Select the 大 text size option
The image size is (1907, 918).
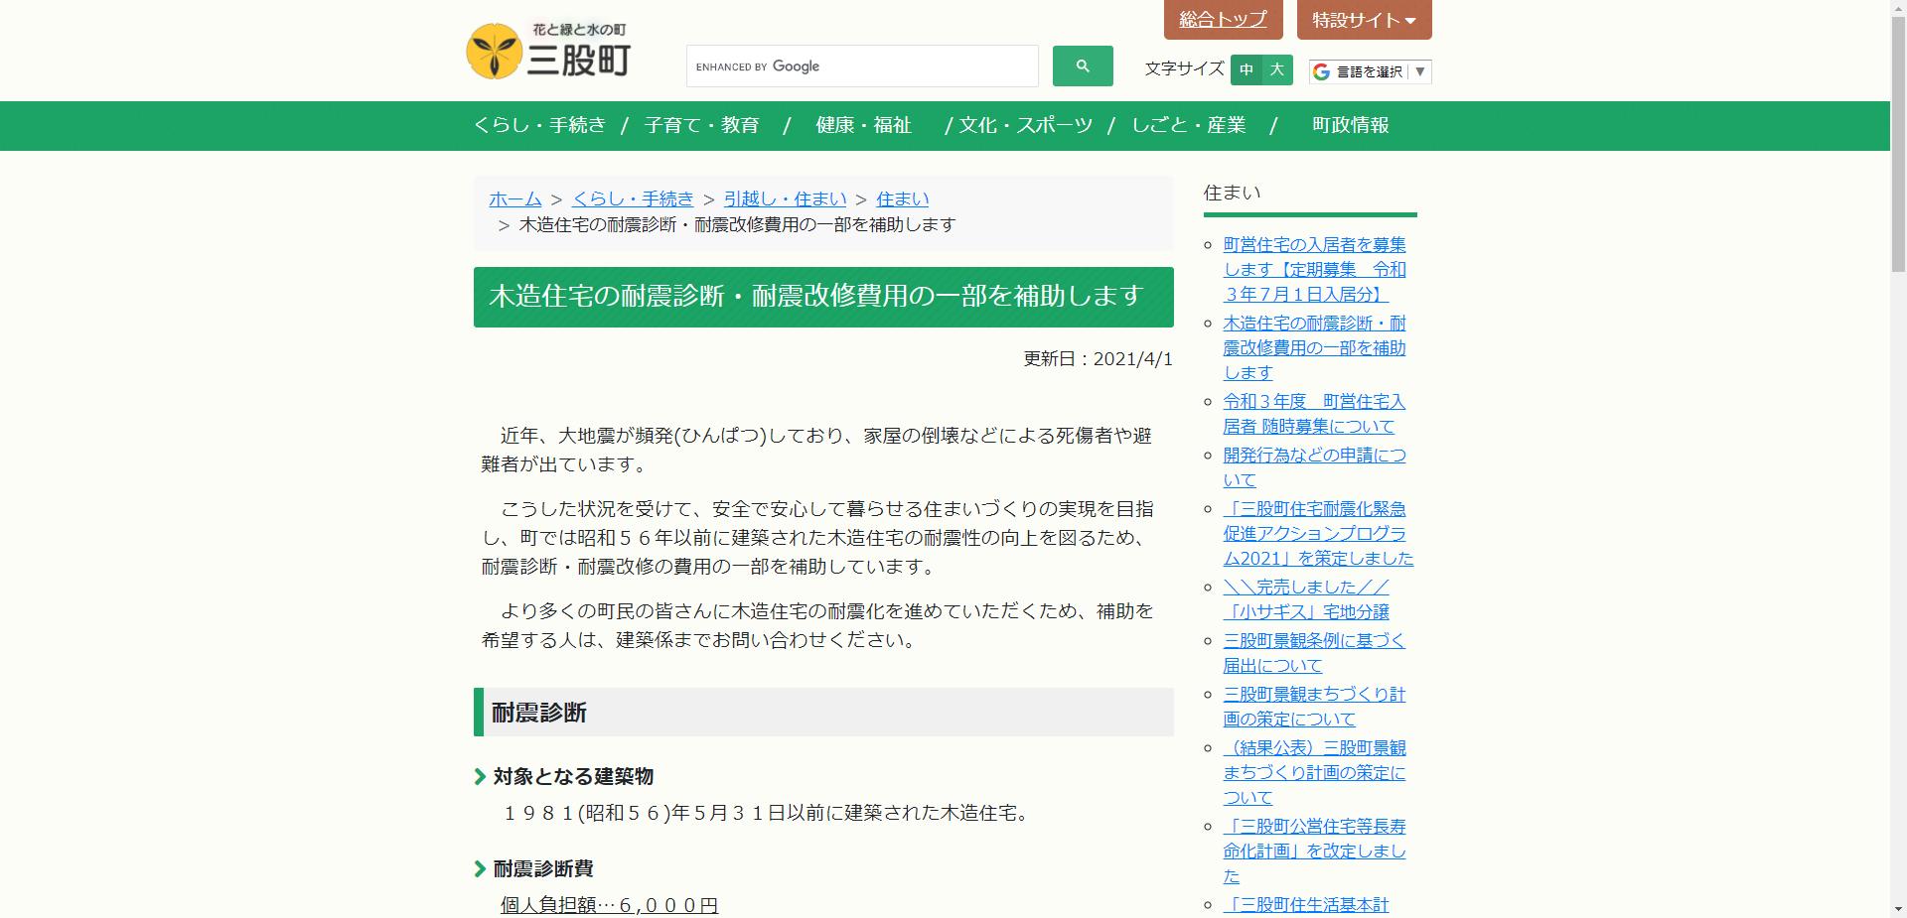tap(1276, 70)
